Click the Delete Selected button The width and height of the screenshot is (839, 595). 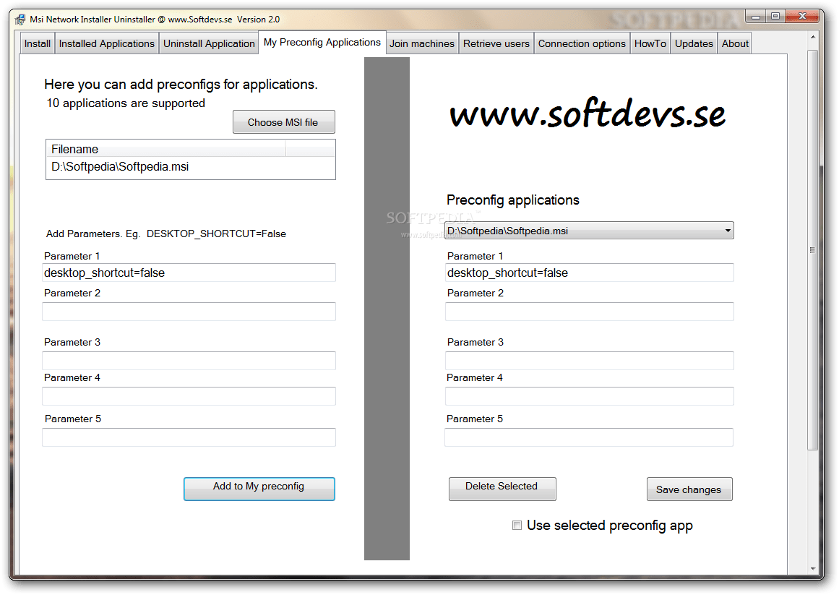pyautogui.click(x=502, y=489)
